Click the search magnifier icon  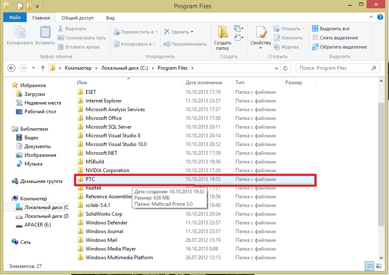pos(374,68)
